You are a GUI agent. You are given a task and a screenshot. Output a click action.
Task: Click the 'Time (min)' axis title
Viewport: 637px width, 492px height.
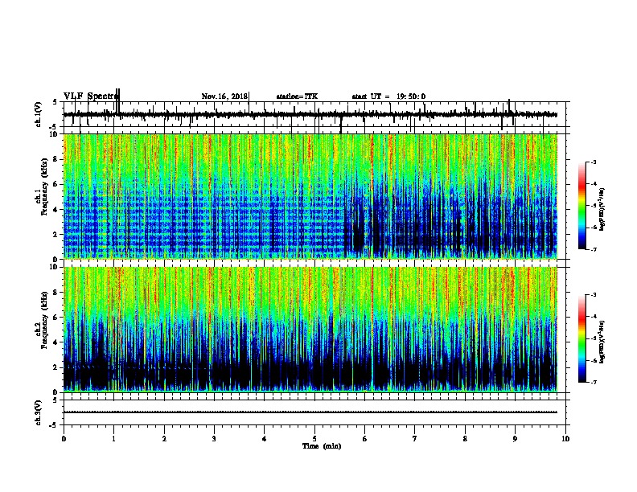tap(322, 446)
